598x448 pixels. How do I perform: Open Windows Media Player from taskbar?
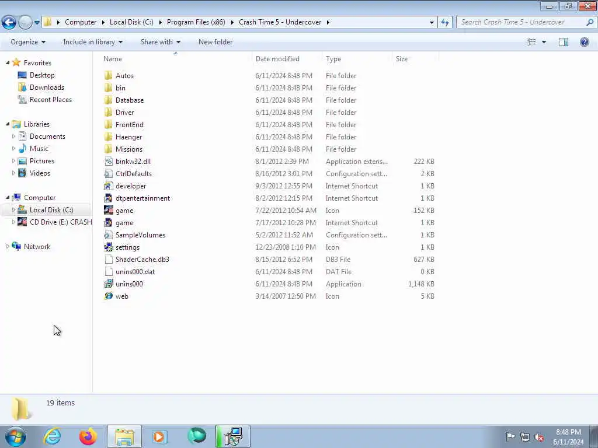[159, 436]
